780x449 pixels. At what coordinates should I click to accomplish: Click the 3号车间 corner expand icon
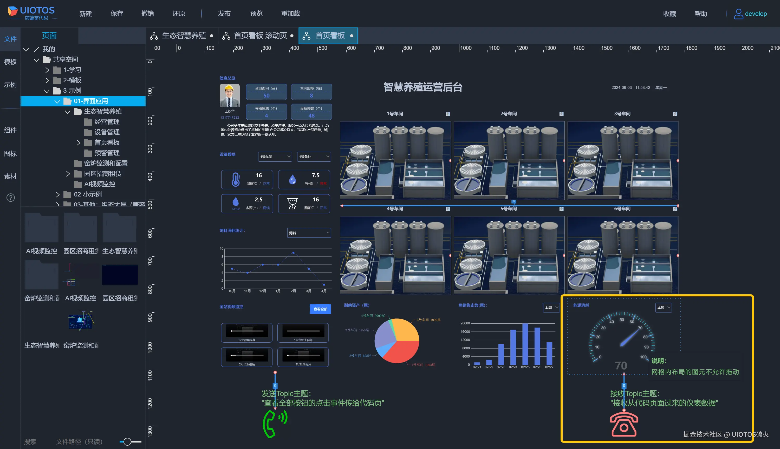tap(675, 114)
